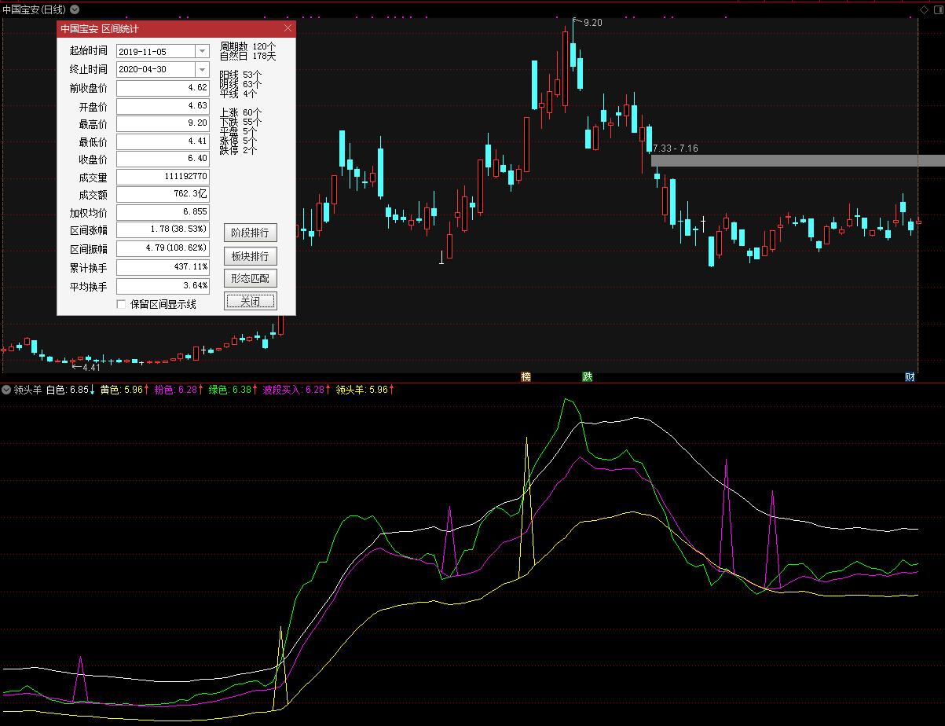Click the gray 7.33 - 7.16 gap band
The image size is (945, 726).
pyautogui.click(x=798, y=160)
